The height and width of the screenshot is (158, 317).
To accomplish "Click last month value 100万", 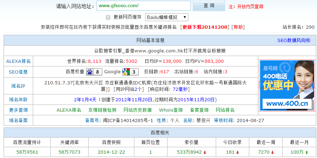I will click(x=297, y=152).
